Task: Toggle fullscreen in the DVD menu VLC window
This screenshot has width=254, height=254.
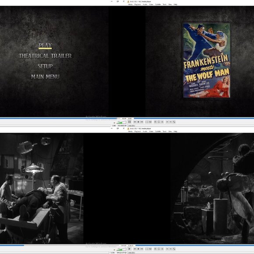Action: pyautogui.click(x=147, y=122)
